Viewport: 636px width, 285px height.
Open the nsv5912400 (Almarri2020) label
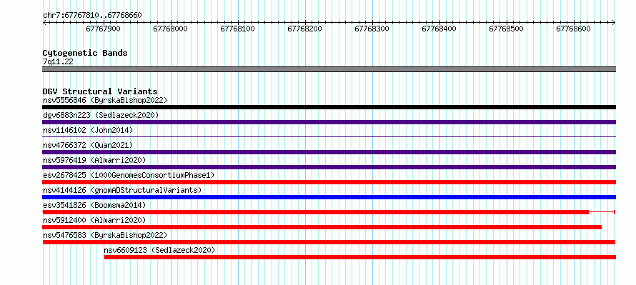pos(94,220)
